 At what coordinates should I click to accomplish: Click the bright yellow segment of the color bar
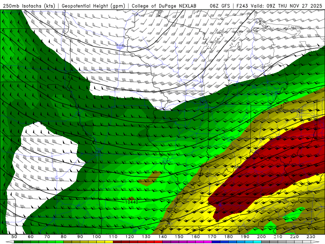click(x=109, y=242)
